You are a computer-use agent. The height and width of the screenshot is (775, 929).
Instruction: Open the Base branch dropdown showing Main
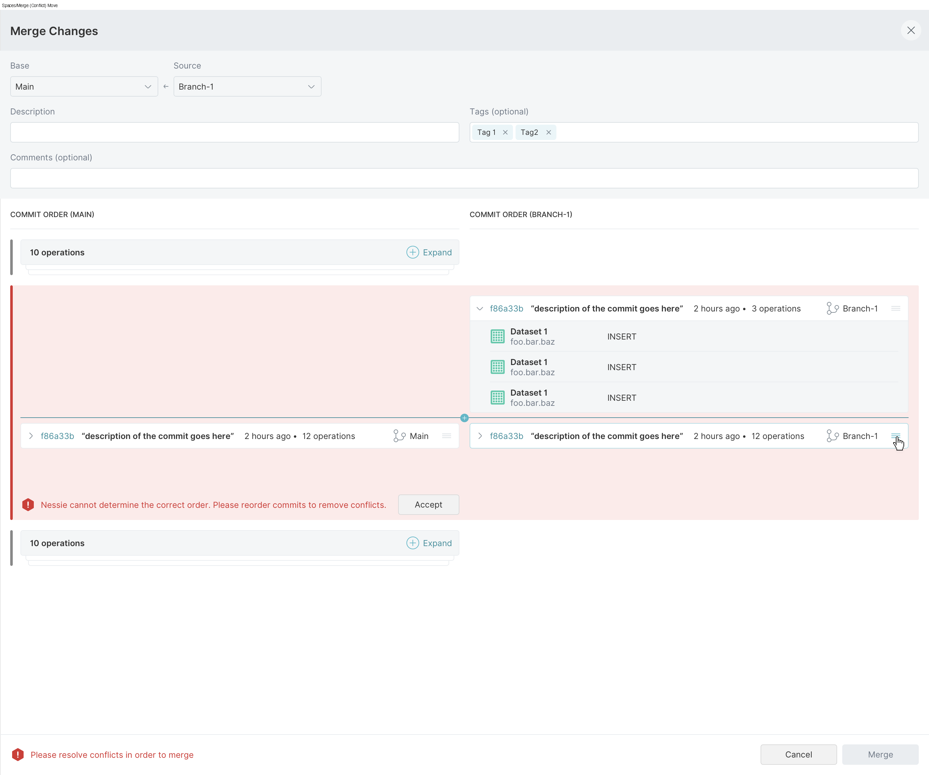point(84,87)
